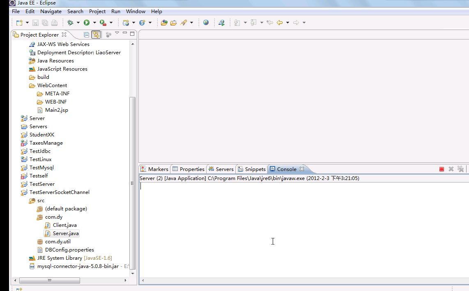The width and height of the screenshot is (469, 291).
Task: Click the New Servlet toolbar icon
Action: [x=142, y=23]
